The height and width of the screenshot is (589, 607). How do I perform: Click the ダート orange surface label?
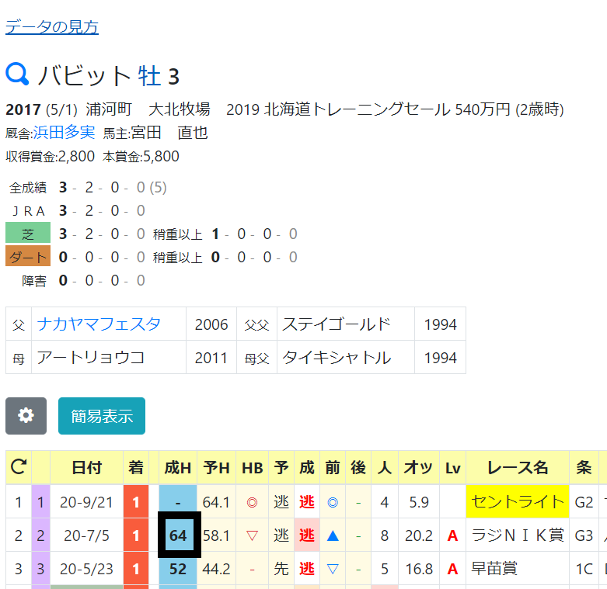tap(28, 256)
